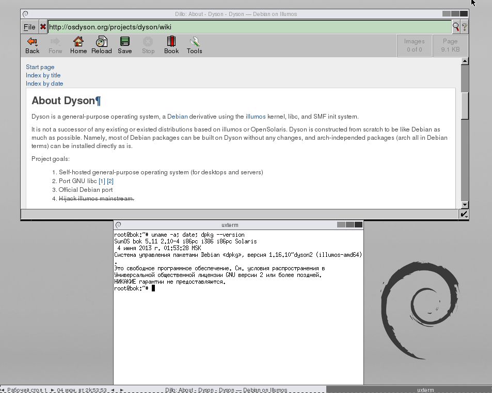Save the page with Save icon
Image resolution: width=492 pixels, height=393 pixels.
click(x=124, y=45)
